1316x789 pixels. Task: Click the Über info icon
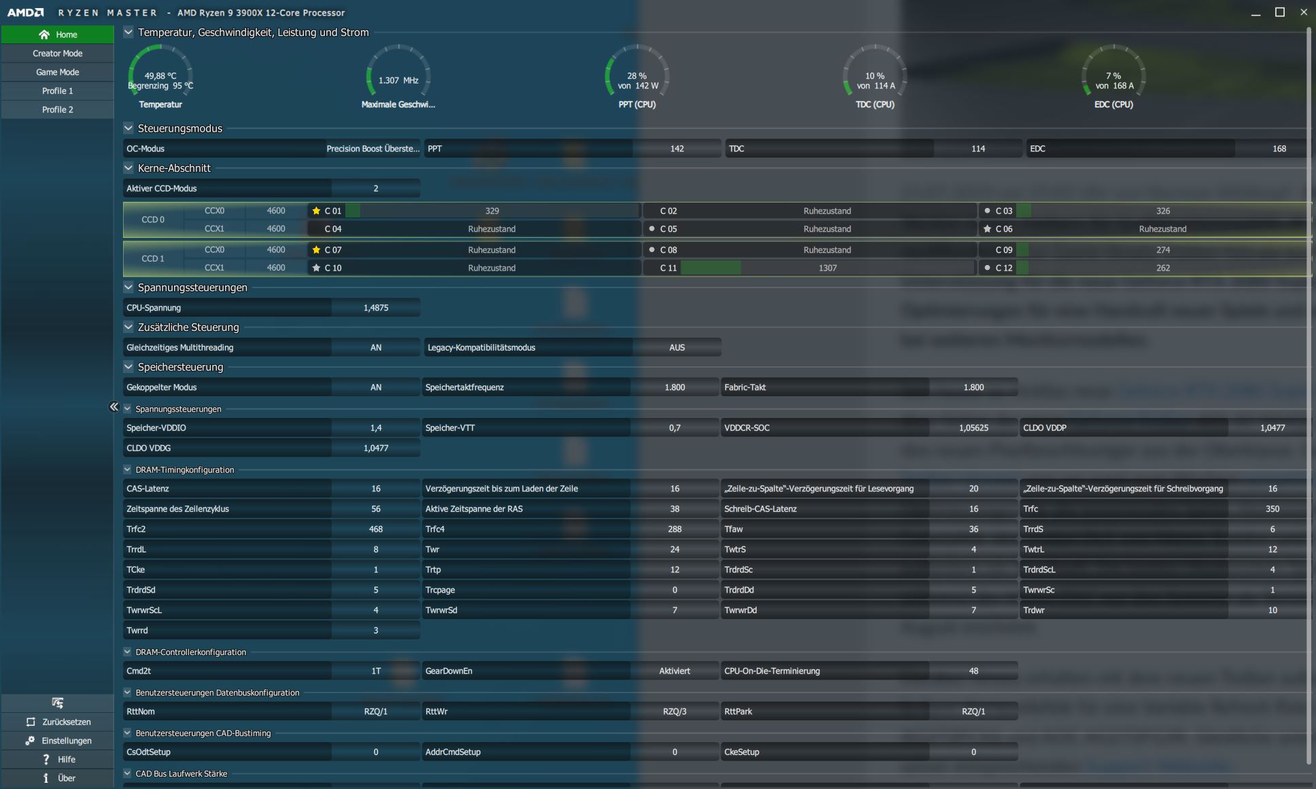pyautogui.click(x=46, y=778)
